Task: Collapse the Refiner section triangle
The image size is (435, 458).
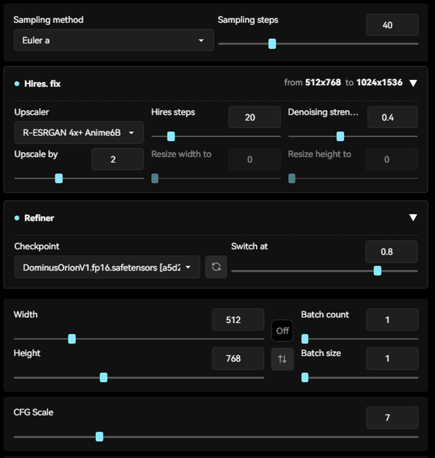Action: click(413, 218)
